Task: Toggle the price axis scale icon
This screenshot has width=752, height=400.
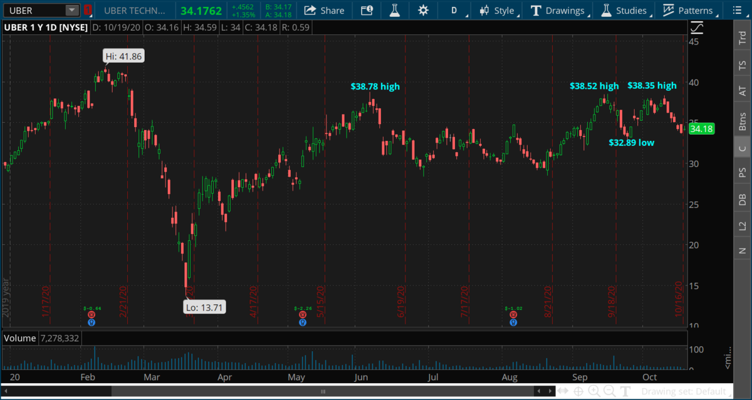Action: pyautogui.click(x=696, y=28)
